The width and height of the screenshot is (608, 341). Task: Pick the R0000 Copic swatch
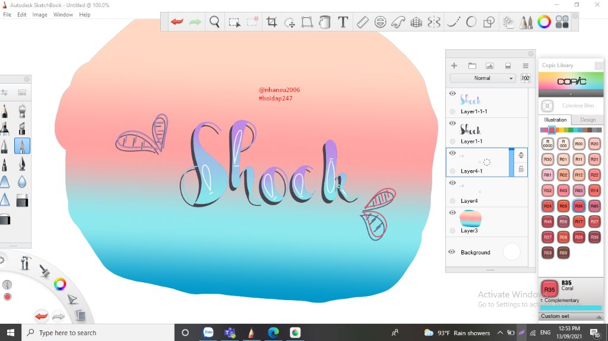pos(547,144)
